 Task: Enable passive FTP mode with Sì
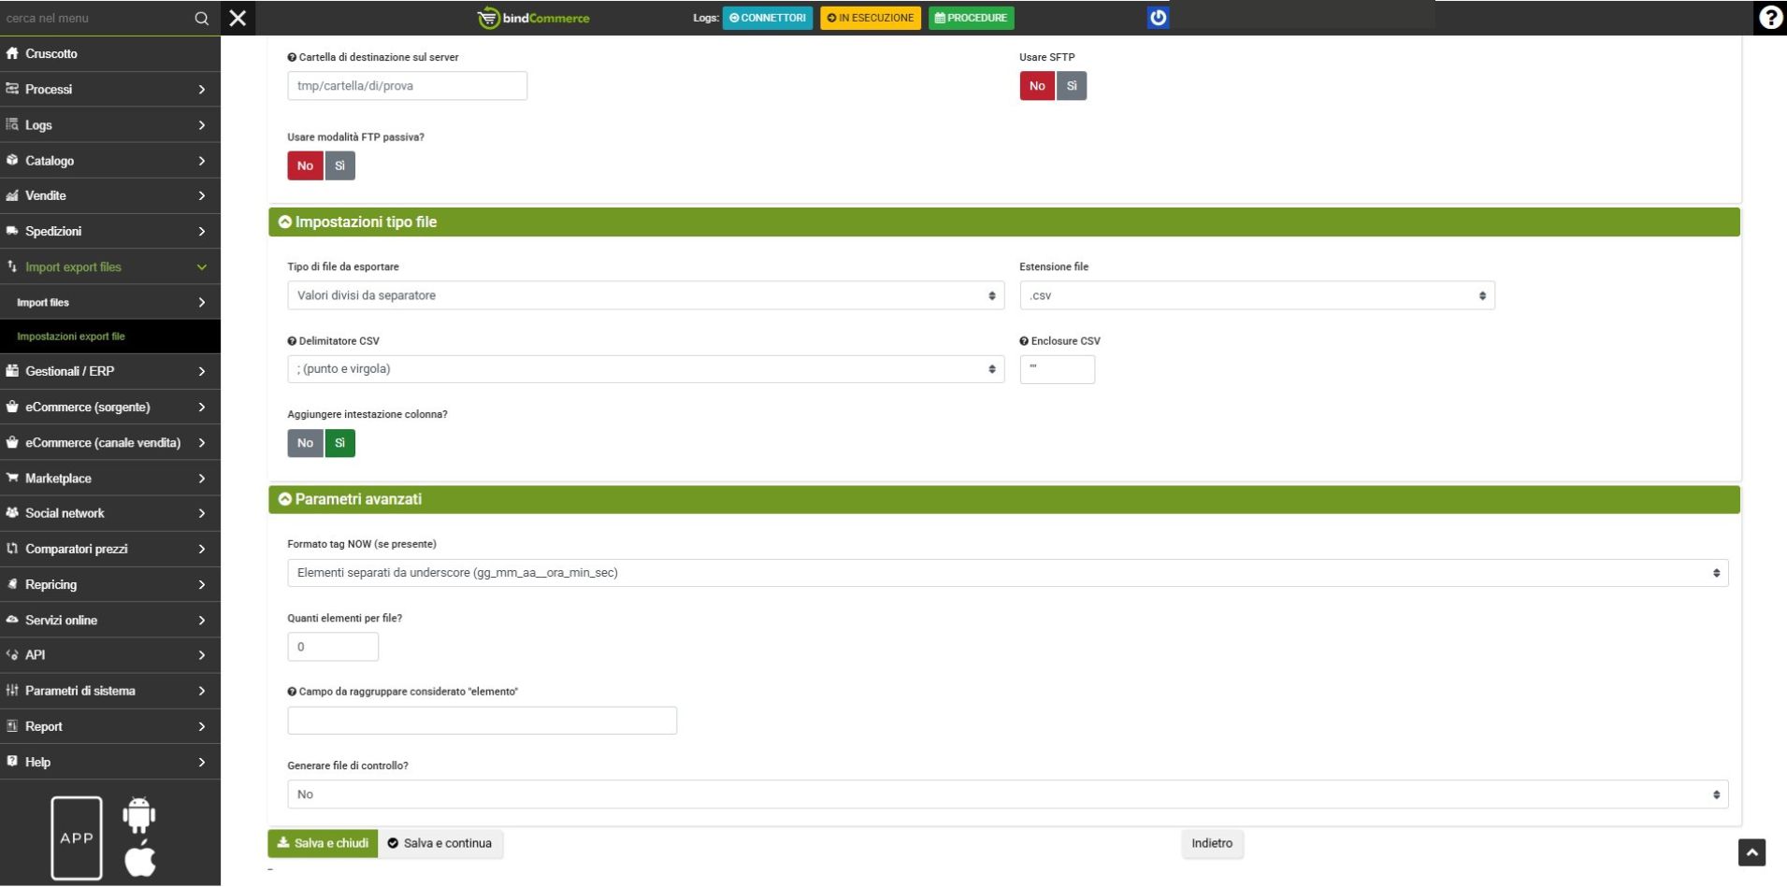coord(339,165)
